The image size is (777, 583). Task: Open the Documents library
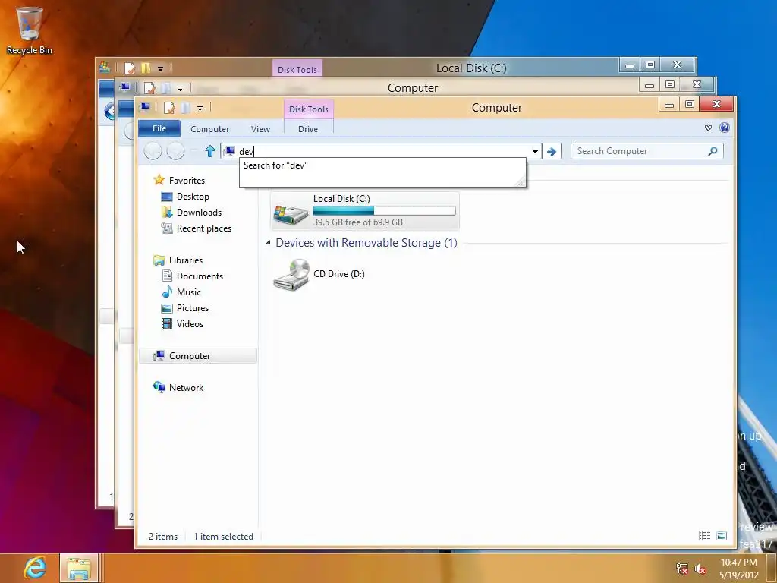pyautogui.click(x=200, y=276)
